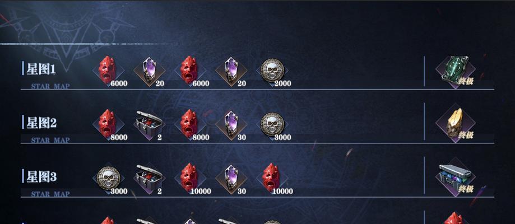Click the treasure chest 2 reward in 星图2
The height and width of the screenshot is (224, 515).
pyautogui.click(x=150, y=125)
